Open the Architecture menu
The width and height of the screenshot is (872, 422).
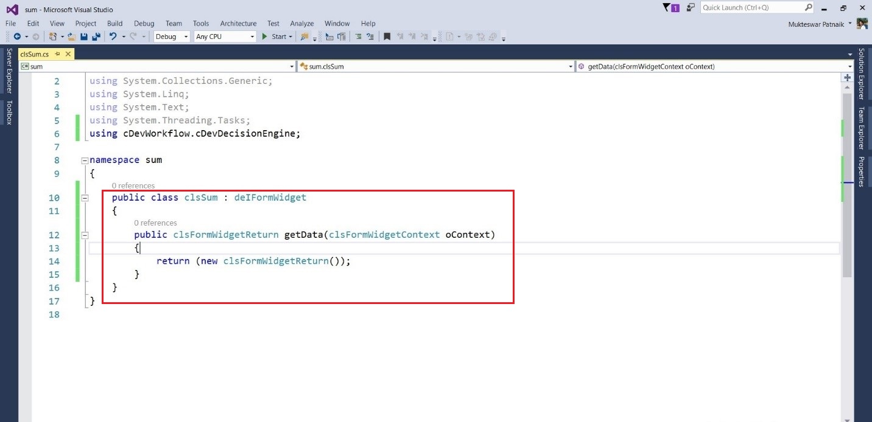coord(238,24)
